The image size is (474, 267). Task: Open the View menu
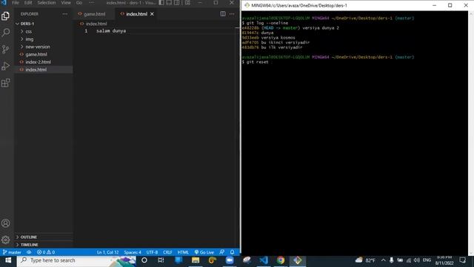(66, 3)
